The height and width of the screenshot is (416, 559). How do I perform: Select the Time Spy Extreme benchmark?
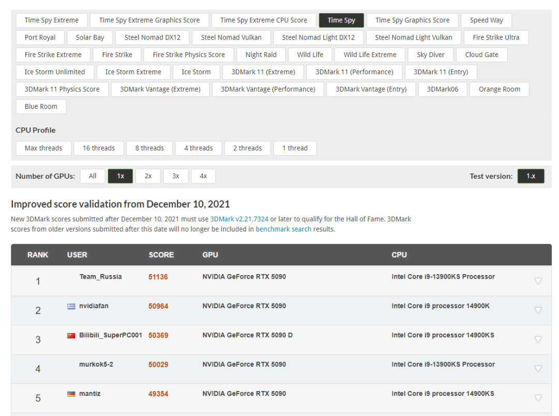pyautogui.click(x=51, y=20)
